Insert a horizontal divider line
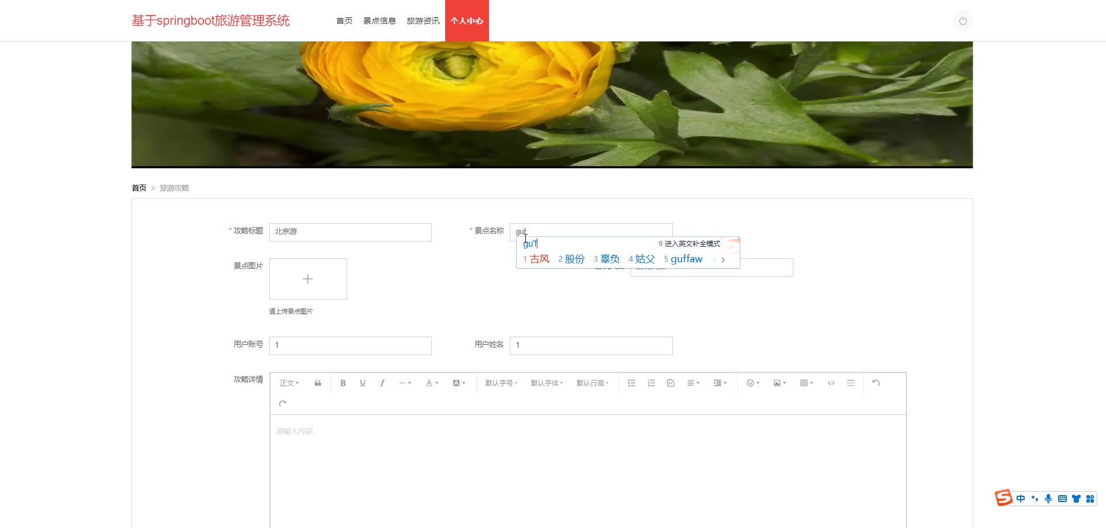The width and height of the screenshot is (1106, 528). click(x=851, y=383)
